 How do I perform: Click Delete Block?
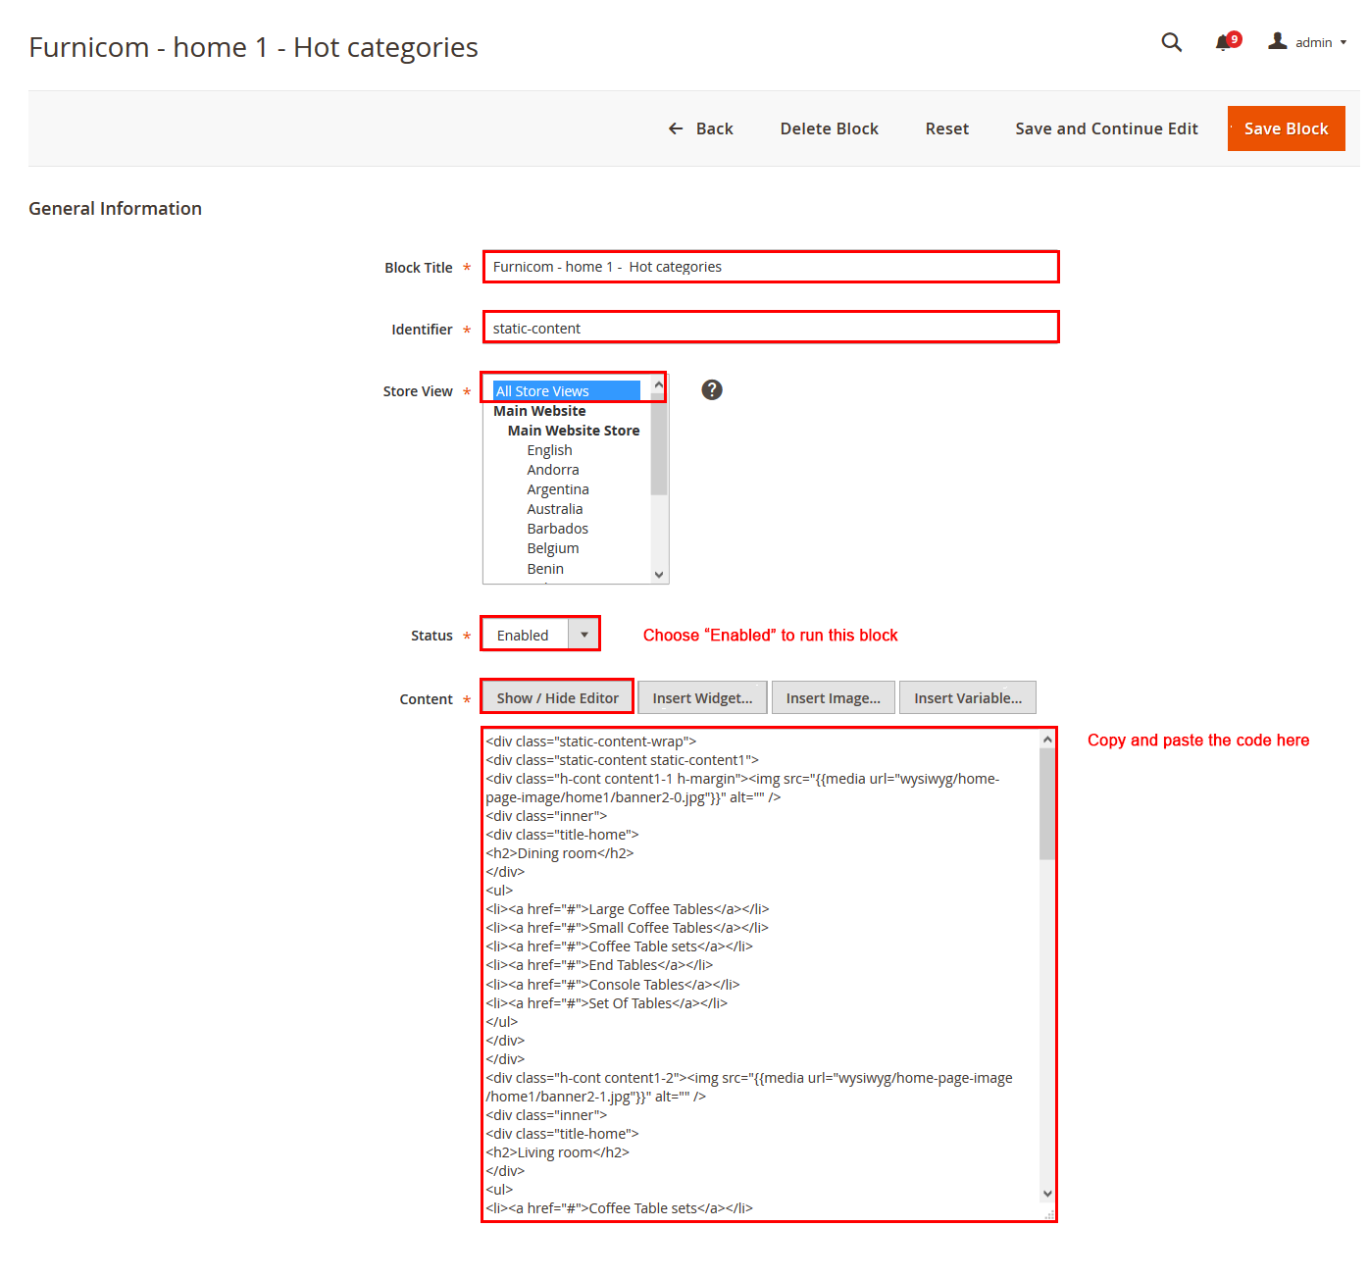point(829,128)
